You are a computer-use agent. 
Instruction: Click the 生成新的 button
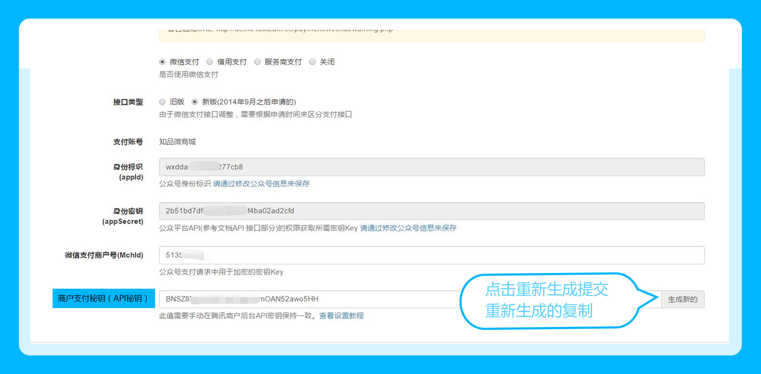point(683,299)
